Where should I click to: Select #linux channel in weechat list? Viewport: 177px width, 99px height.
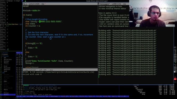[x=6, y=93]
